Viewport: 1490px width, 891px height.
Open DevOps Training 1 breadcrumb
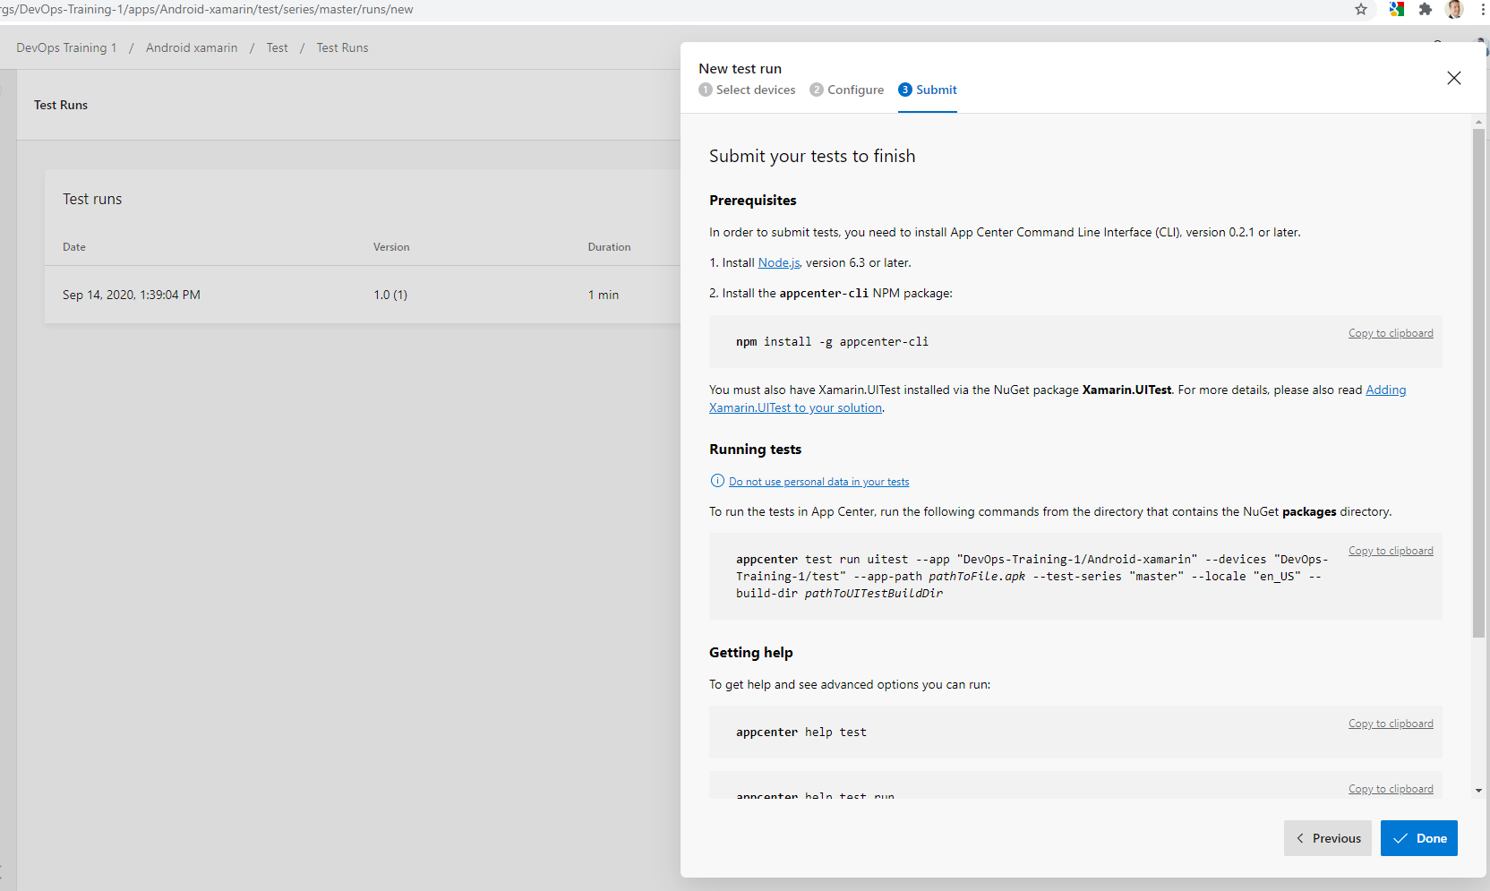point(66,47)
